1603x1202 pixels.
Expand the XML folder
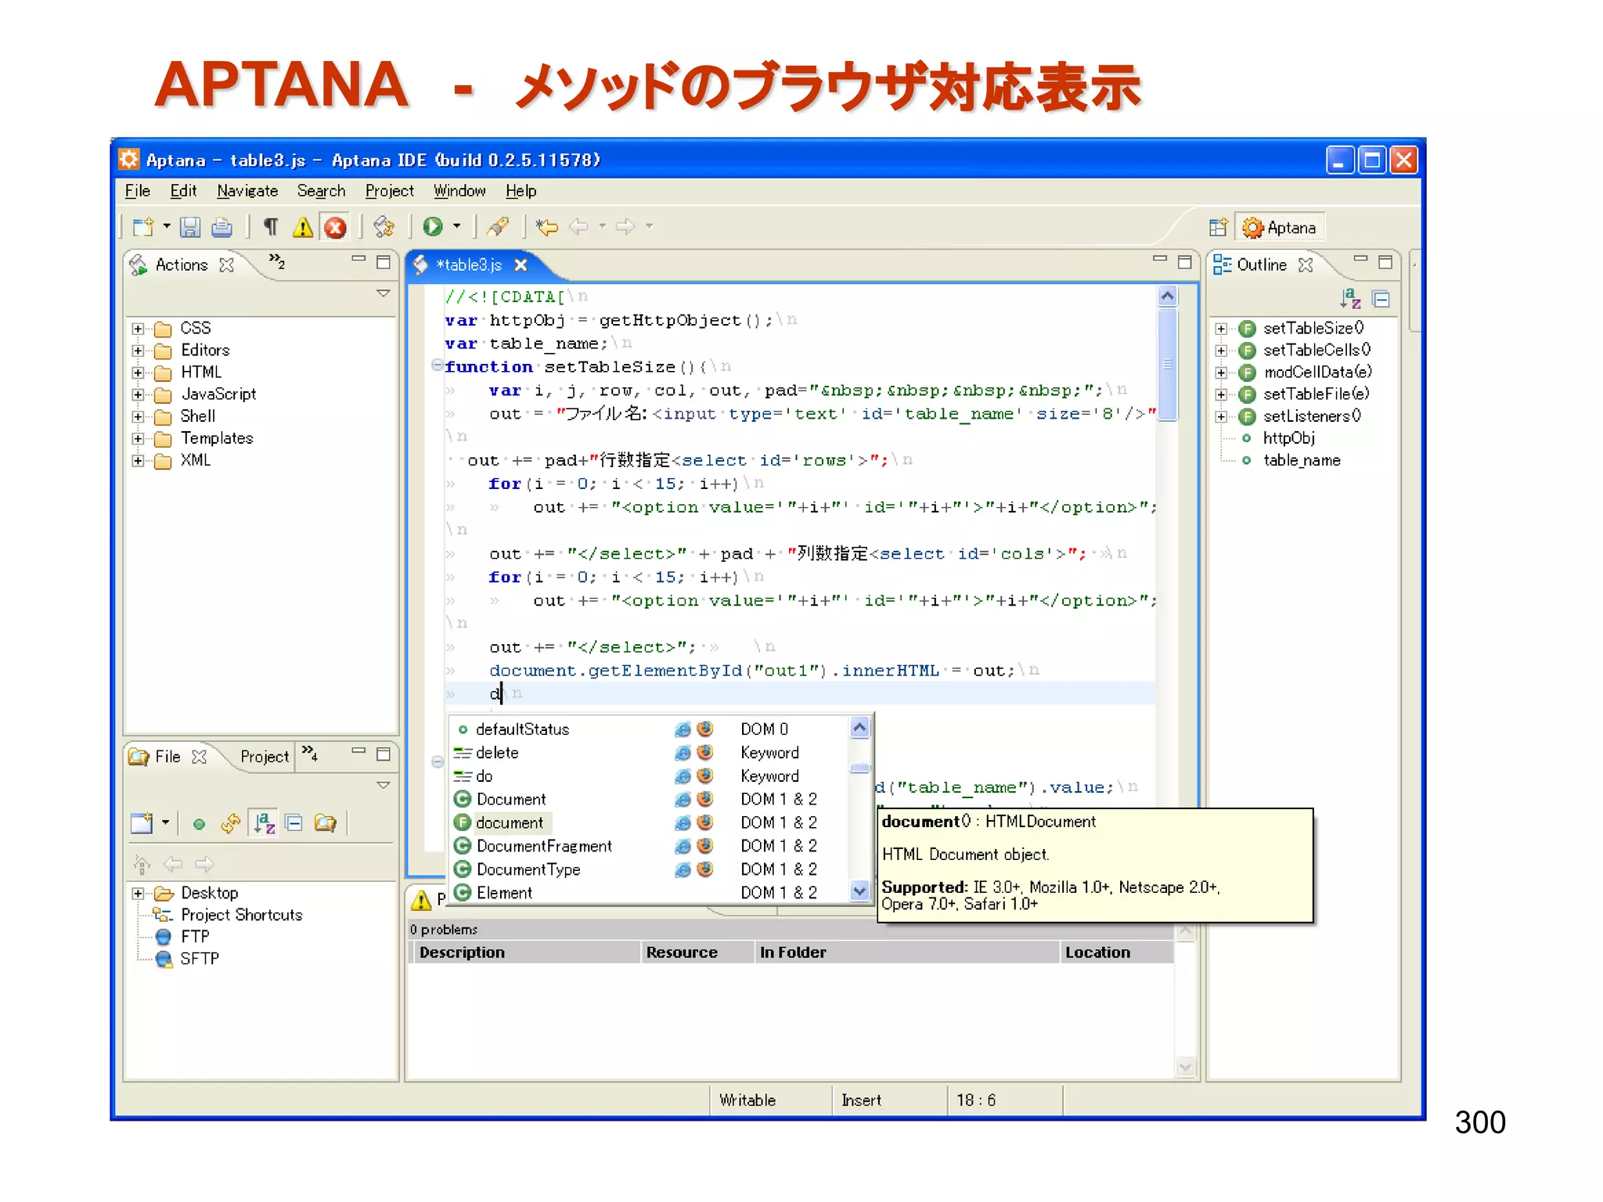(x=139, y=460)
